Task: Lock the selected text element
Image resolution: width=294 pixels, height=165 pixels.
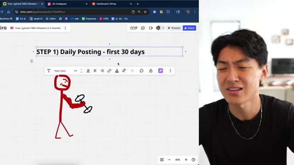Action: (151, 71)
